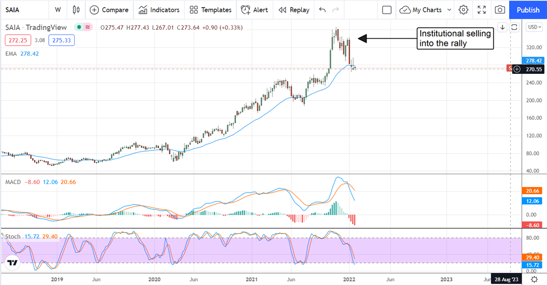
Task: Click the 12.06 MACD value label
Action: pyautogui.click(x=533, y=201)
